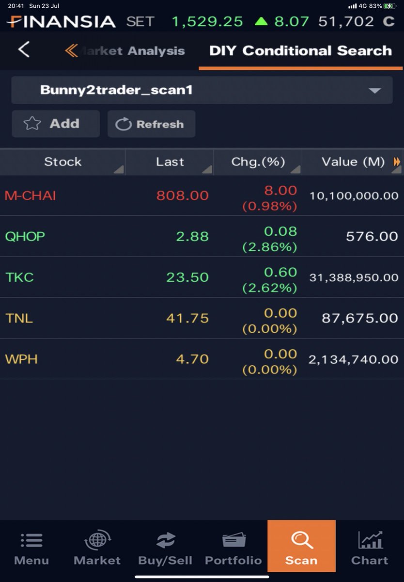Image resolution: width=404 pixels, height=582 pixels.
Task: Tap the Finansia logo
Action: pyautogui.click(x=61, y=21)
